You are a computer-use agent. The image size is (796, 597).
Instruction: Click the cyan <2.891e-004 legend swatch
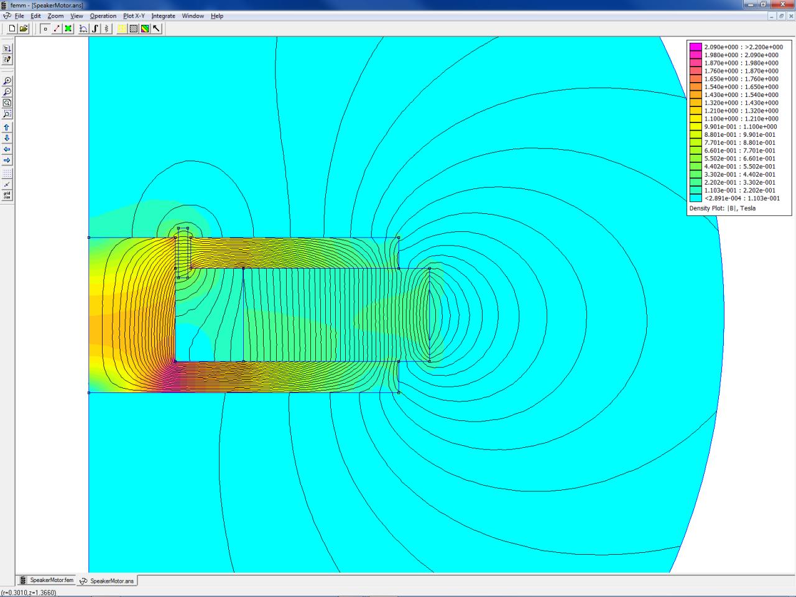coord(695,198)
